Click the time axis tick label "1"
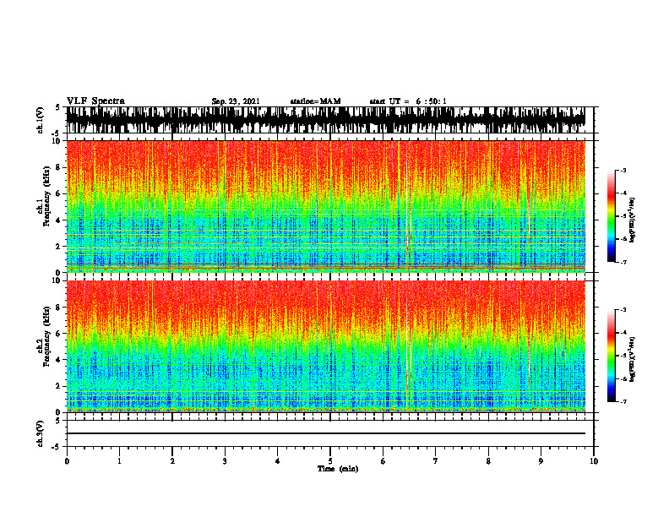669x517 pixels. [x=119, y=461]
